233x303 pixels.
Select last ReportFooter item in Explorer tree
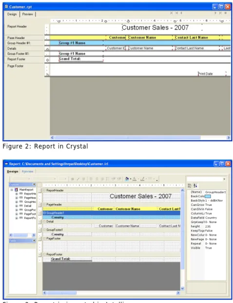point(30,218)
